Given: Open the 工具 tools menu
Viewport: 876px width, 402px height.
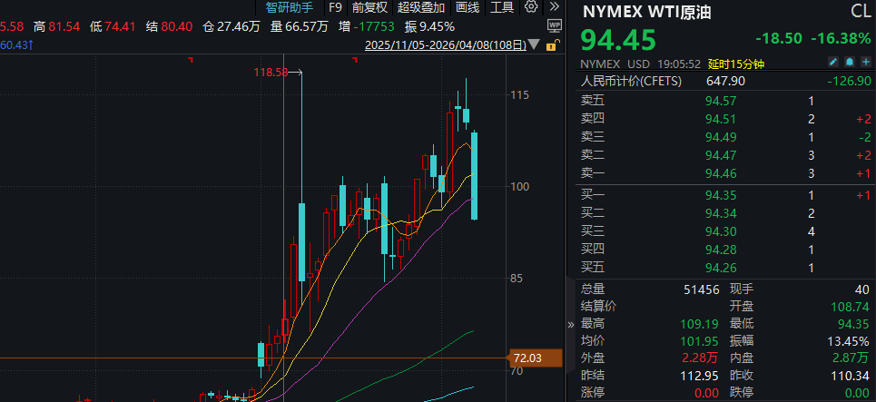Looking at the screenshot, I should pyautogui.click(x=502, y=7).
